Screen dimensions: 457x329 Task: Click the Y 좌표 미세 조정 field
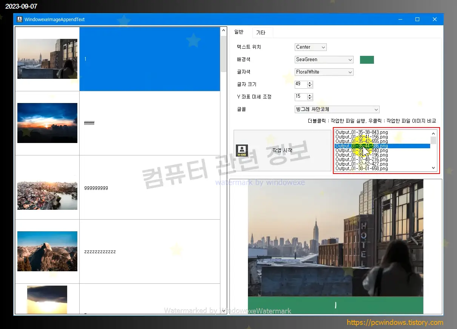(301, 97)
